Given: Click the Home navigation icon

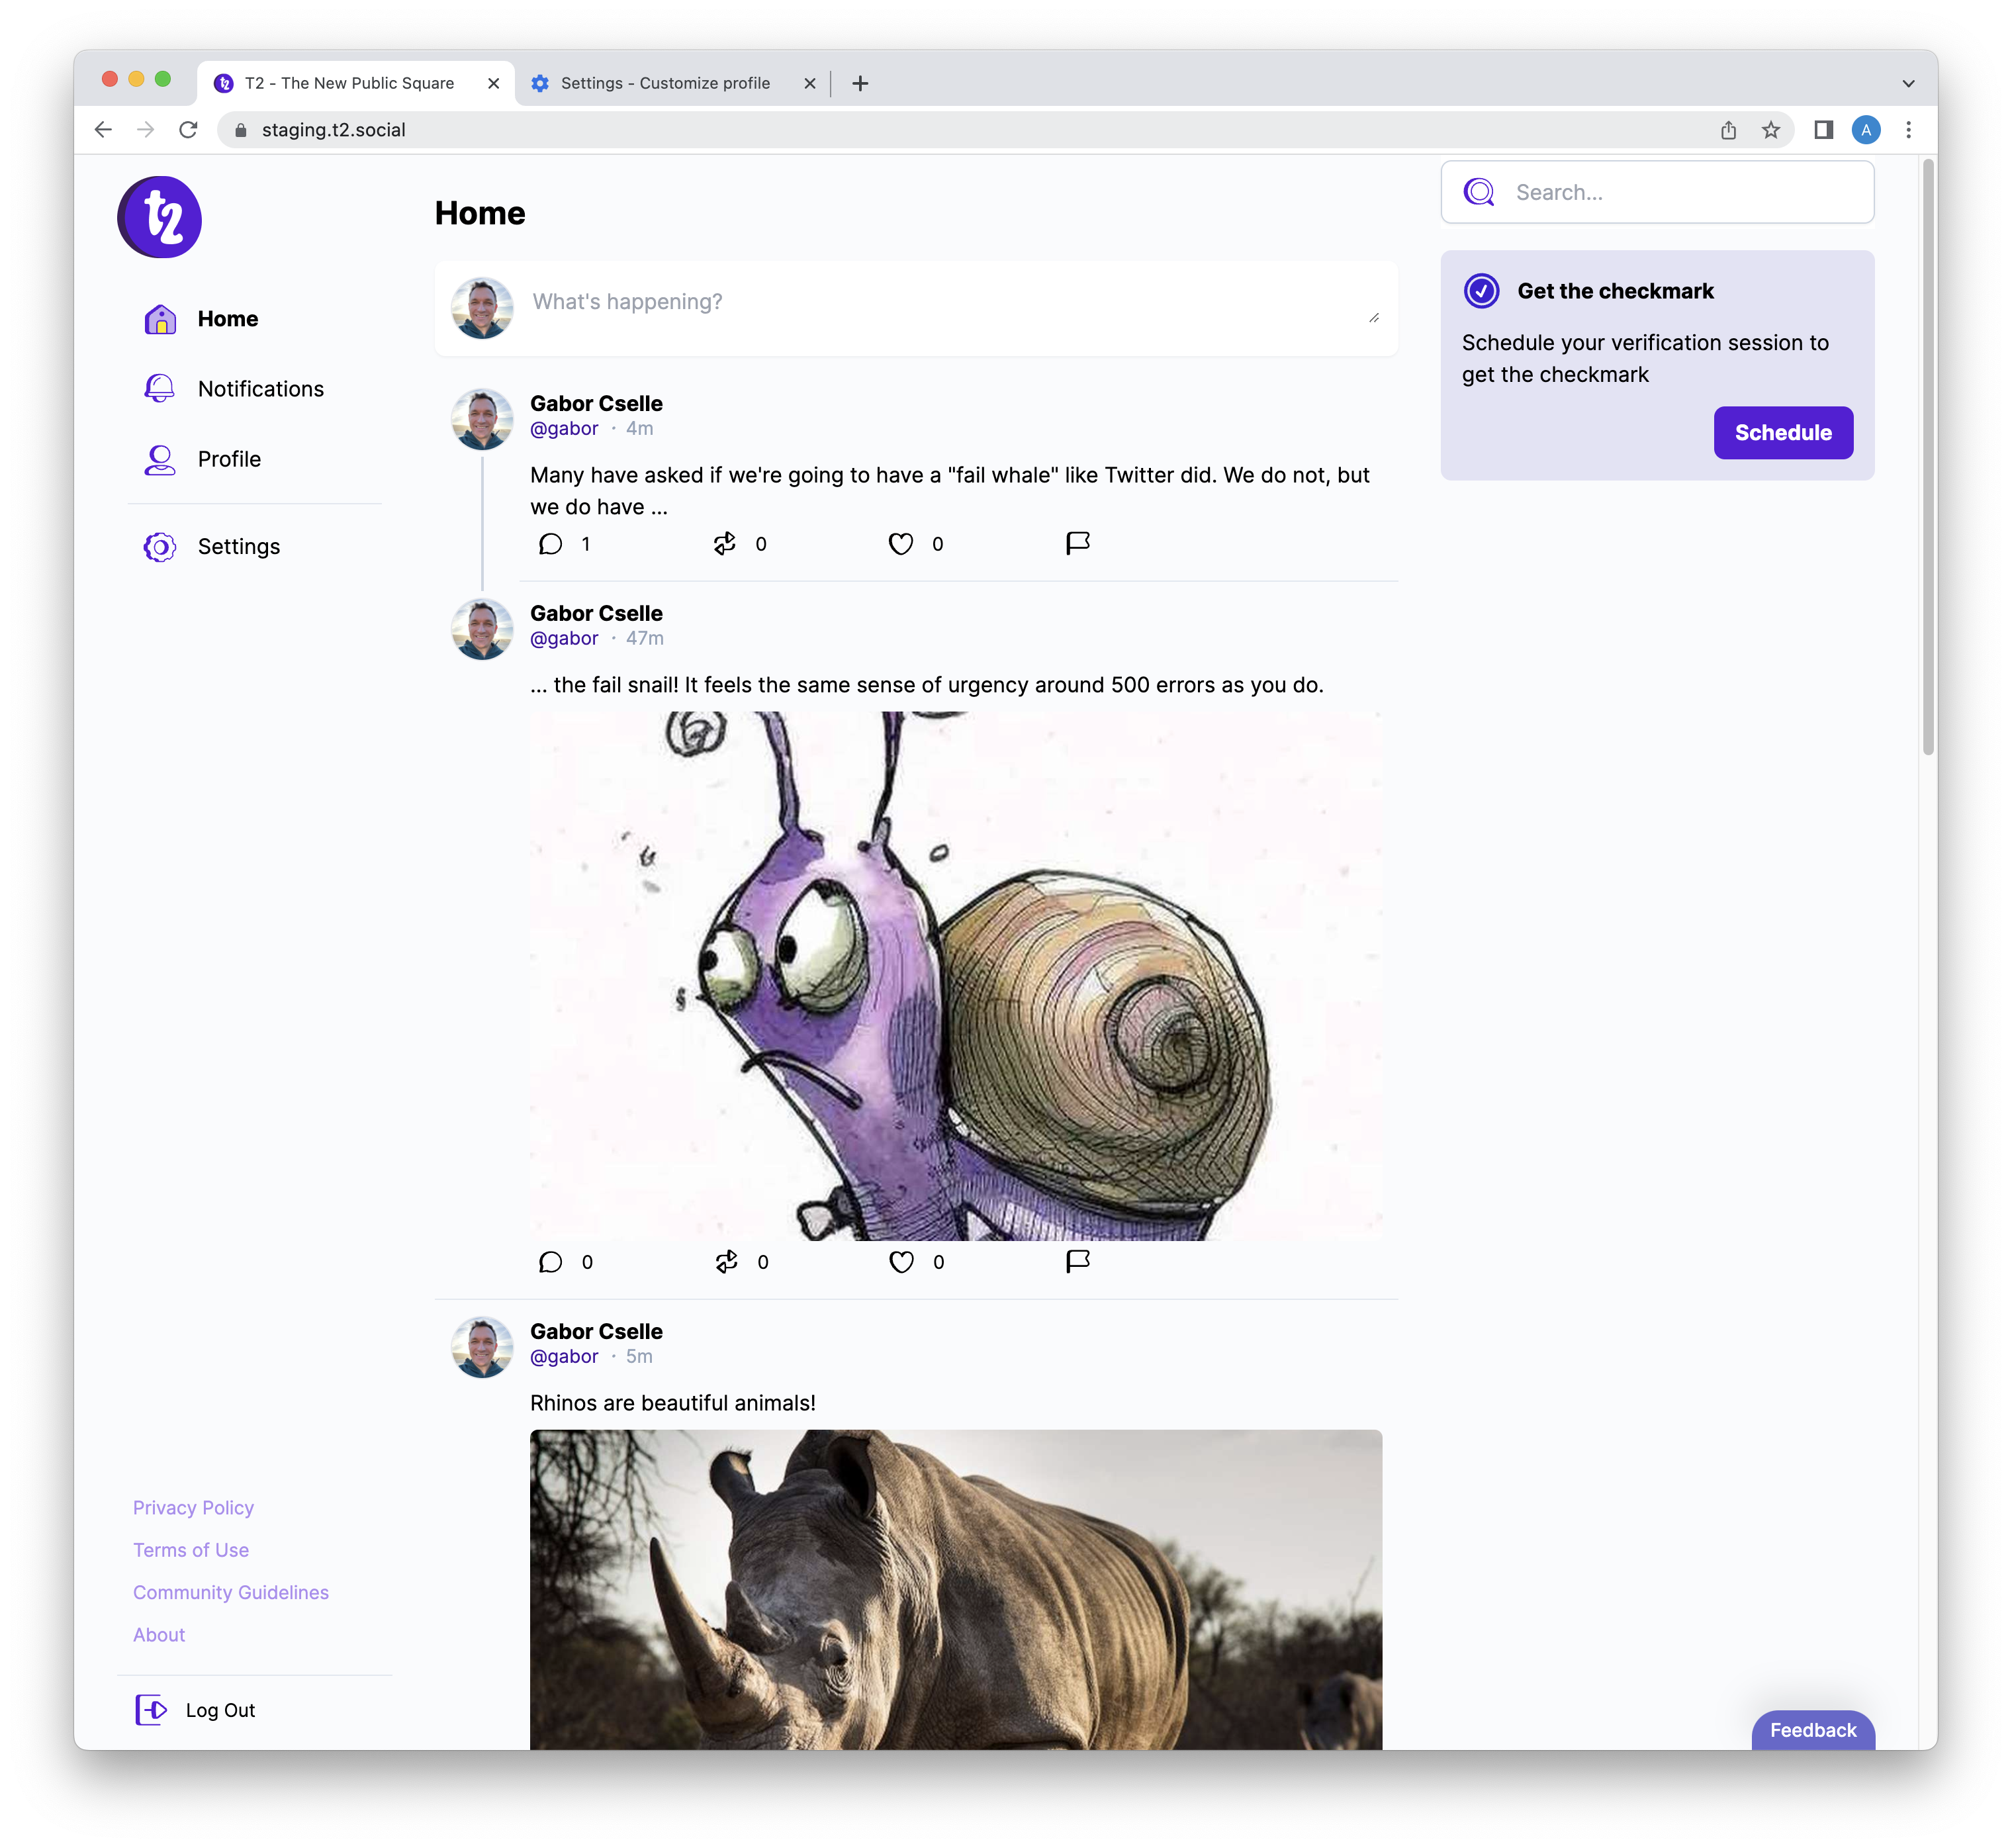Looking at the screenshot, I should pos(161,319).
